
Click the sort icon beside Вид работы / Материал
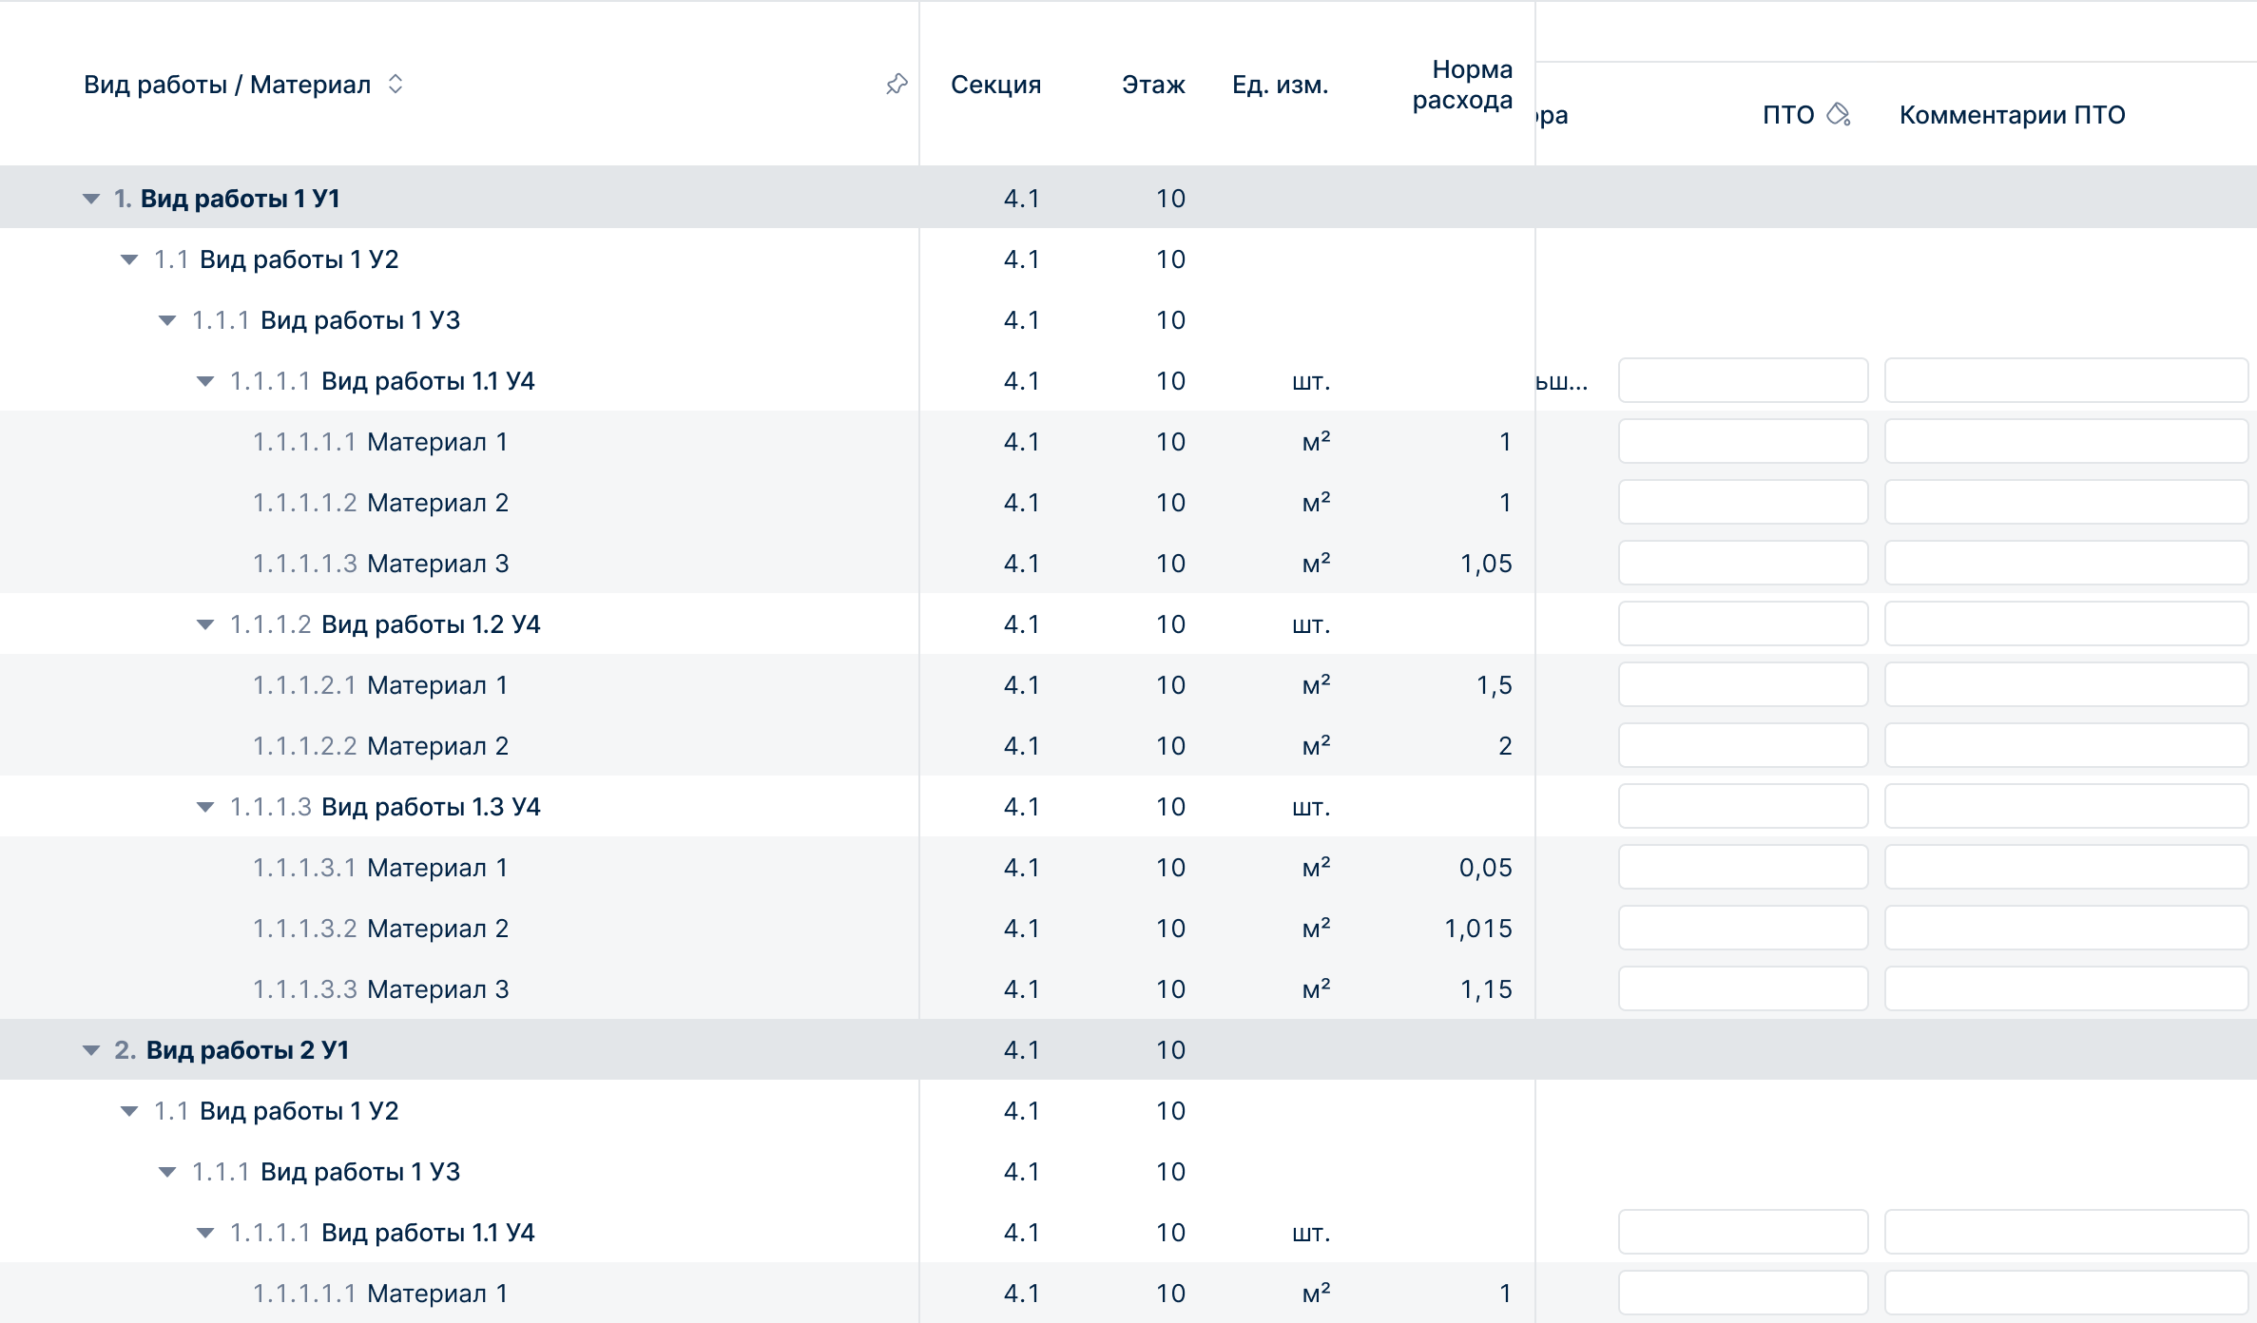395,85
